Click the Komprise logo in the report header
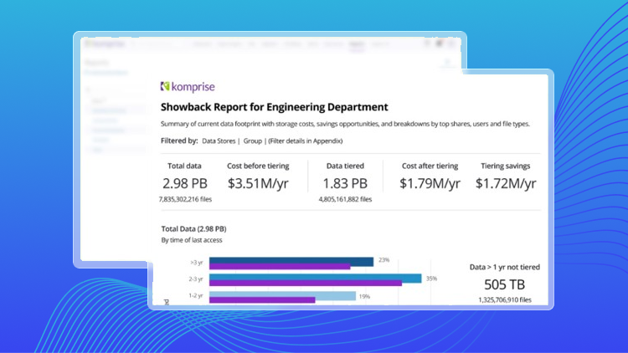The image size is (628, 353). point(186,86)
